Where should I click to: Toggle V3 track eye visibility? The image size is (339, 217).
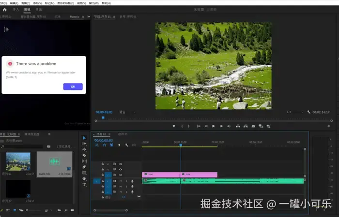click(x=121, y=164)
